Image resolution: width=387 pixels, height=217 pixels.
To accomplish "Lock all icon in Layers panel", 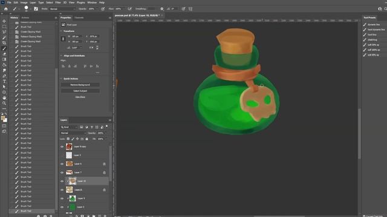I will (x=86, y=139).
